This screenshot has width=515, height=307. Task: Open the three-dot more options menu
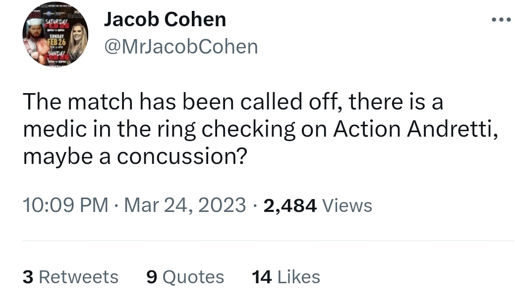pos(501,20)
